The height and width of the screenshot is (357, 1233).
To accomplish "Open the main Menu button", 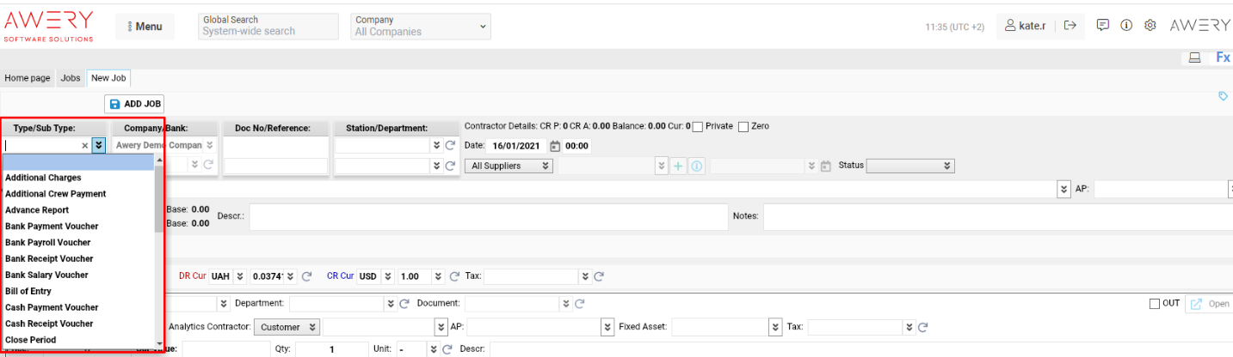I will (x=145, y=27).
